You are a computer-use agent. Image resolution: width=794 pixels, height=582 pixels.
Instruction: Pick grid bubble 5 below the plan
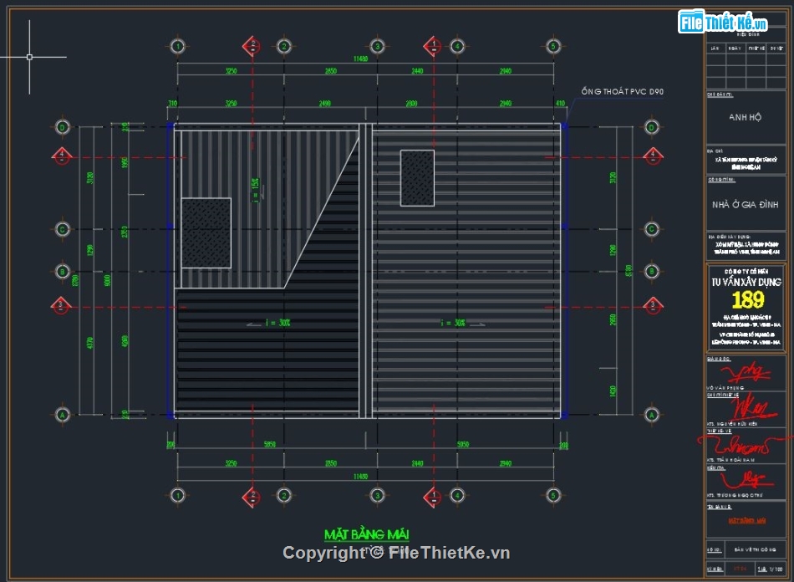(553, 495)
